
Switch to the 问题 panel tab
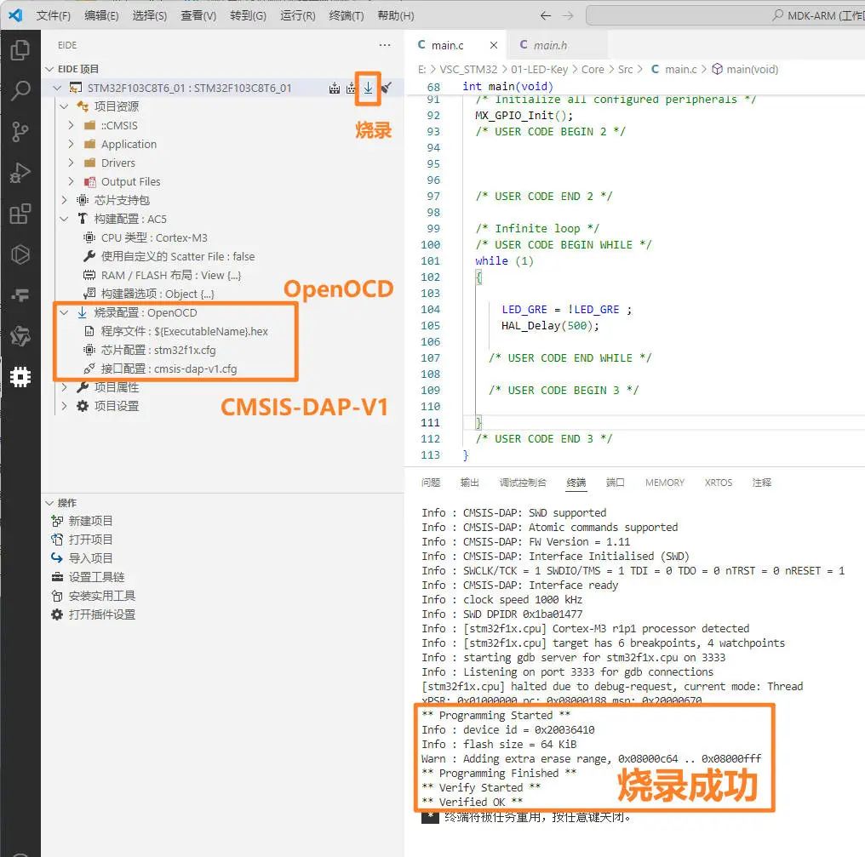431,483
